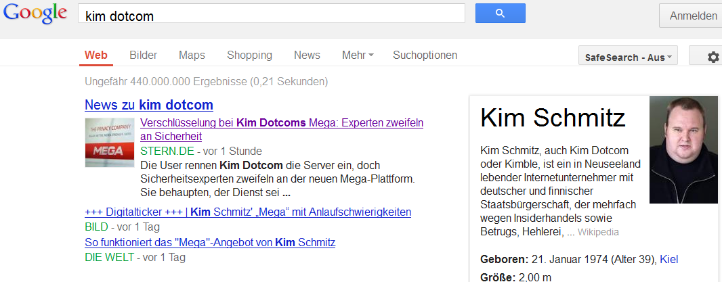Viewport: 722px width, 282px height.
Task: Click the Größe: 2,00 m text
Action: pos(515,277)
